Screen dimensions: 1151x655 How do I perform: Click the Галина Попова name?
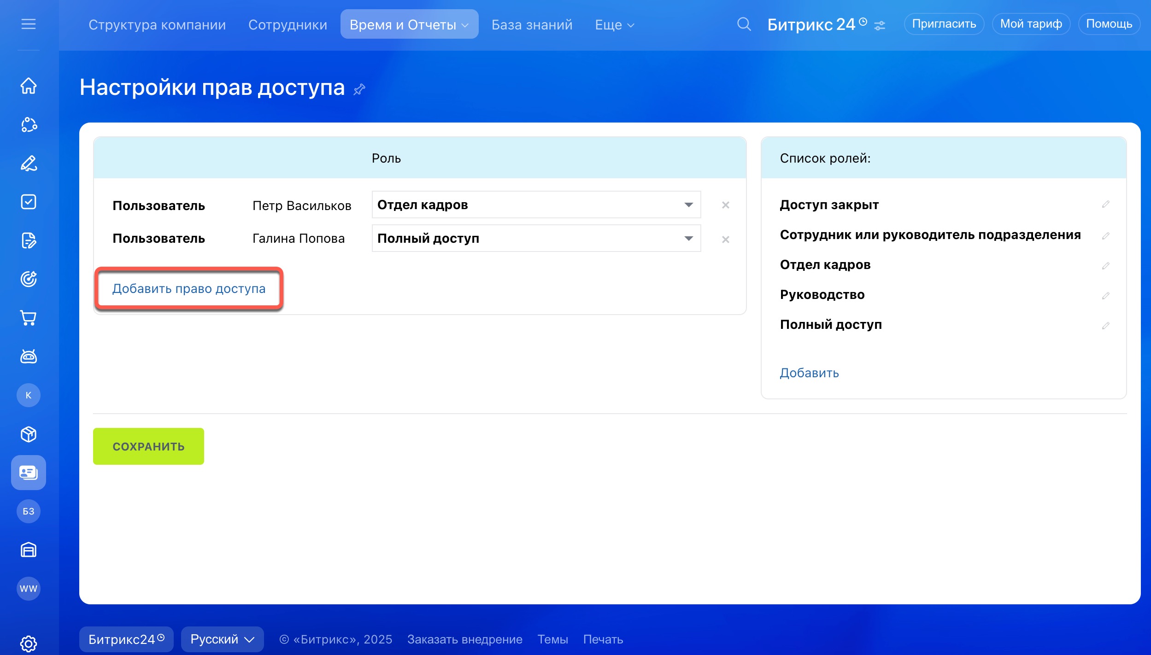(x=299, y=239)
